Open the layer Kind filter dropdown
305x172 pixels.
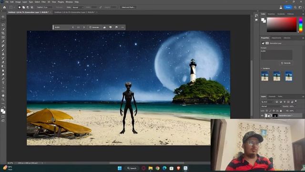[x=267, y=102]
